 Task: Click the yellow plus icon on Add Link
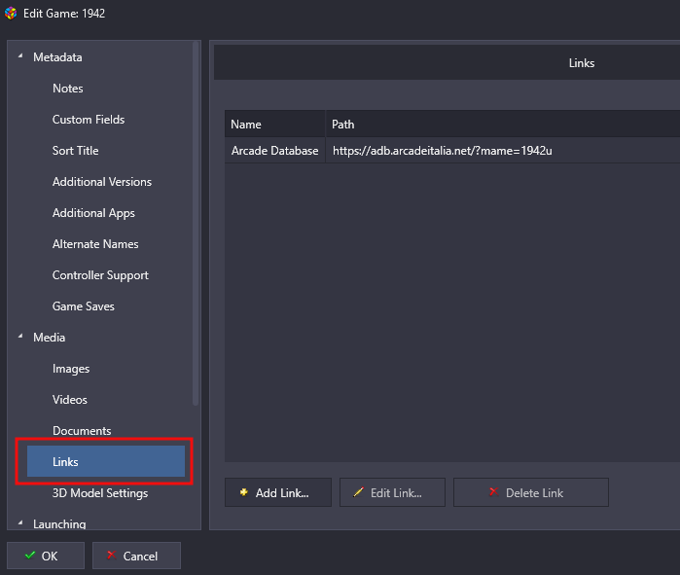click(244, 492)
